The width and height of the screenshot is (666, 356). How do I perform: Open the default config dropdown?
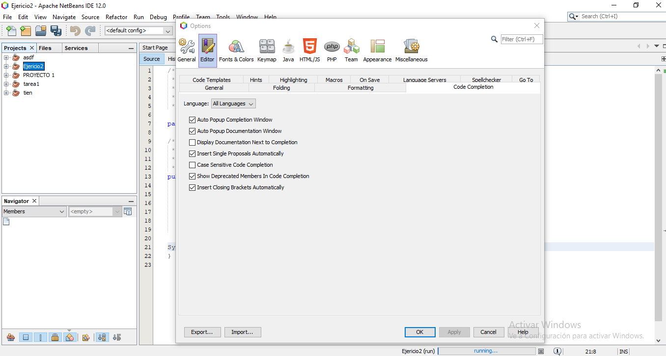139,30
